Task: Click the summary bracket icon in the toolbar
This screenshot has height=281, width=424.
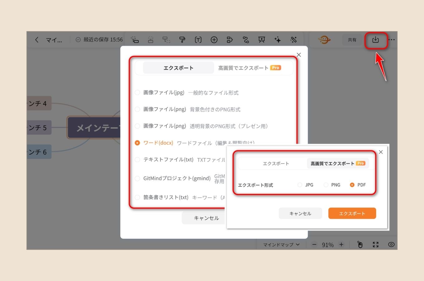Action: [x=230, y=40]
